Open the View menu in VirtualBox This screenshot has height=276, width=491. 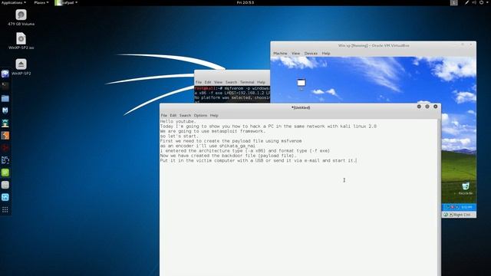295,54
